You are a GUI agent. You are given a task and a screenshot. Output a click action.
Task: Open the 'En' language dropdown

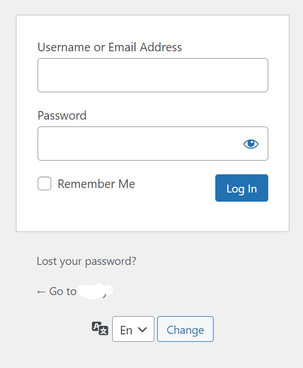pyautogui.click(x=133, y=329)
